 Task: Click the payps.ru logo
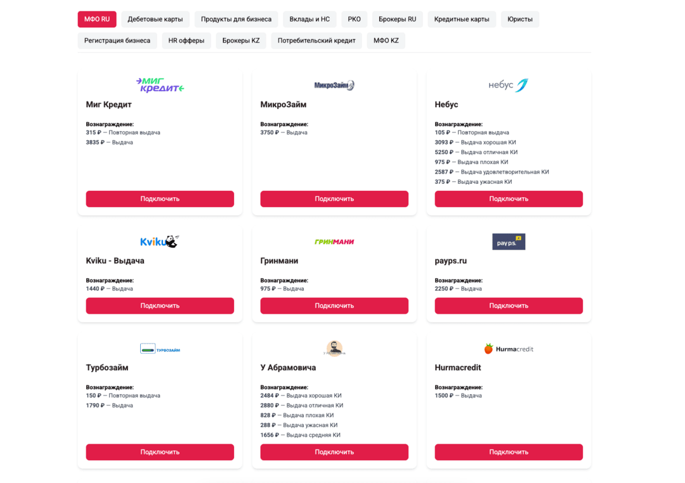pos(509,241)
